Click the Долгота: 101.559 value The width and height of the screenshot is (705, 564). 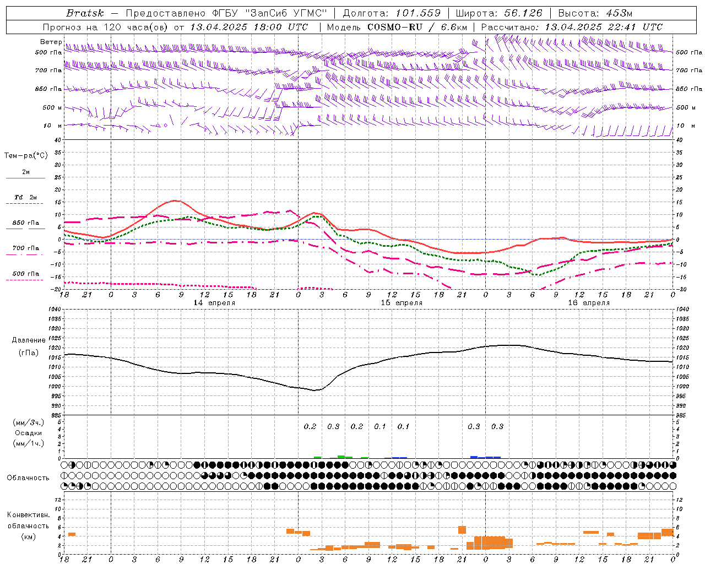392,13
